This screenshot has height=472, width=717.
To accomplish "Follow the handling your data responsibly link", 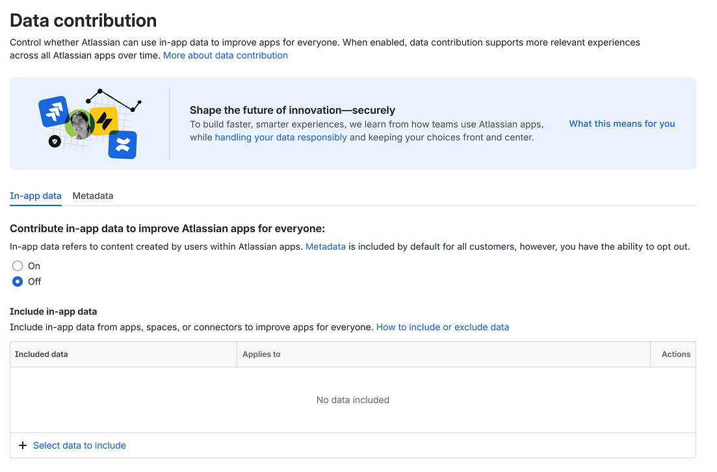I will click(281, 137).
